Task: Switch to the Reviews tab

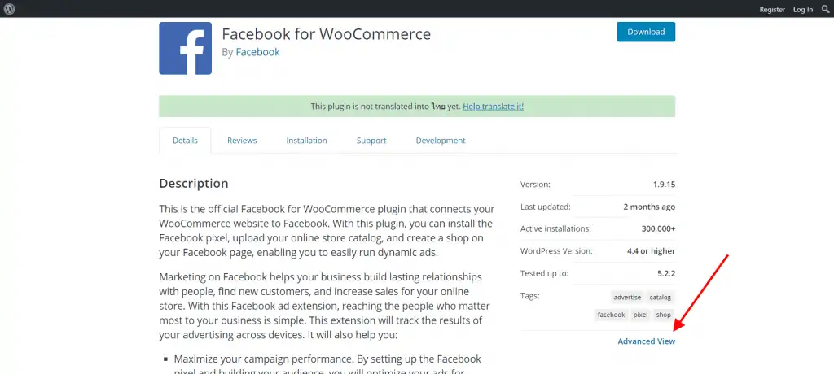Action: click(242, 141)
